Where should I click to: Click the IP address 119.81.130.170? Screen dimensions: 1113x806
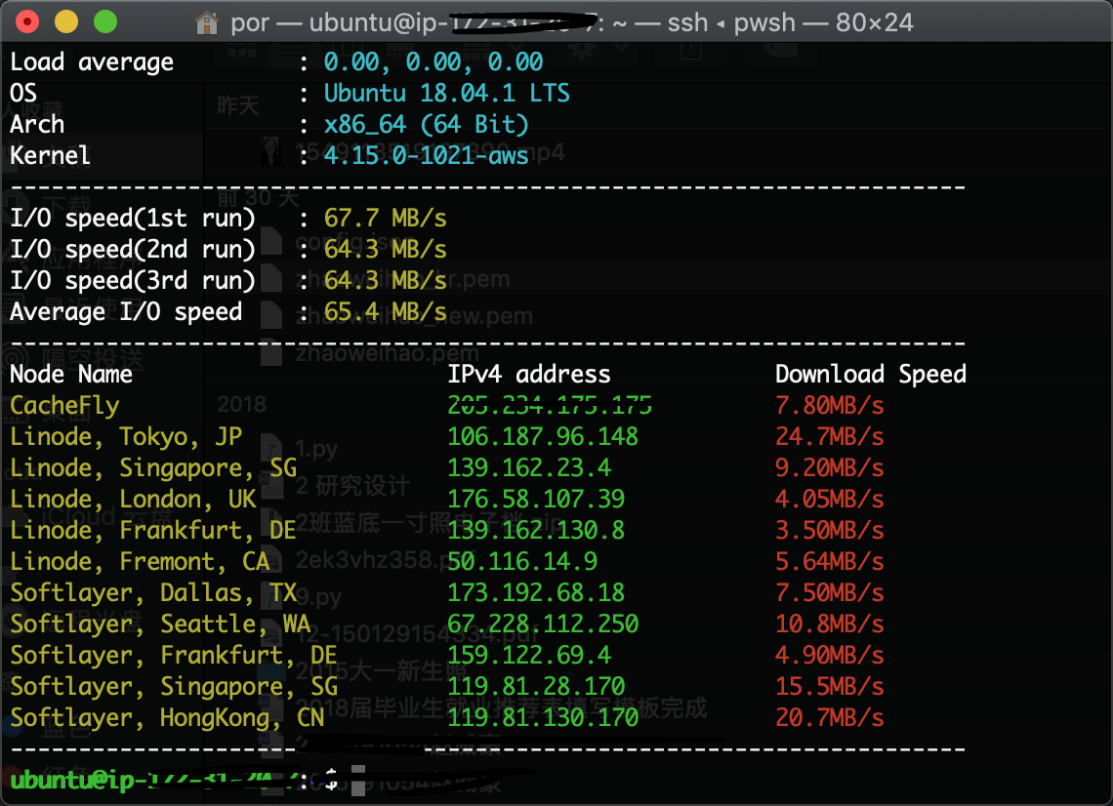coord(543,718)
